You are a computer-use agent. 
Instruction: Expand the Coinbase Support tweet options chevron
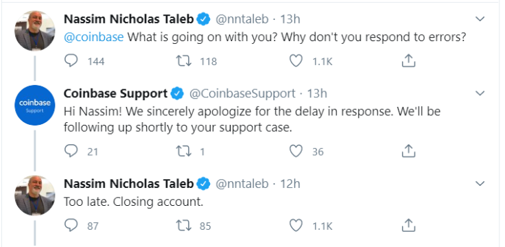480,93
